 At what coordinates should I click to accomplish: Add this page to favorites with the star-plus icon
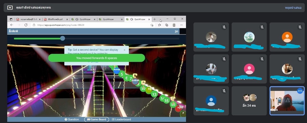[152, 25]
